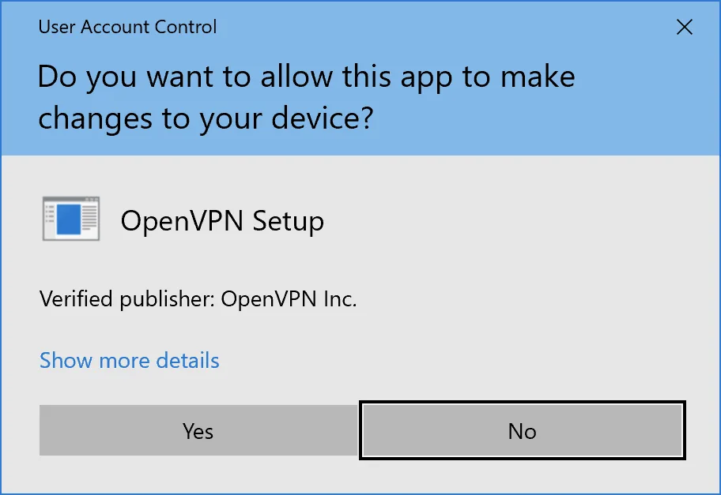721x495 pixels.
Task: Approve the app with the Yes button
Action: click(x=198, y=430)
